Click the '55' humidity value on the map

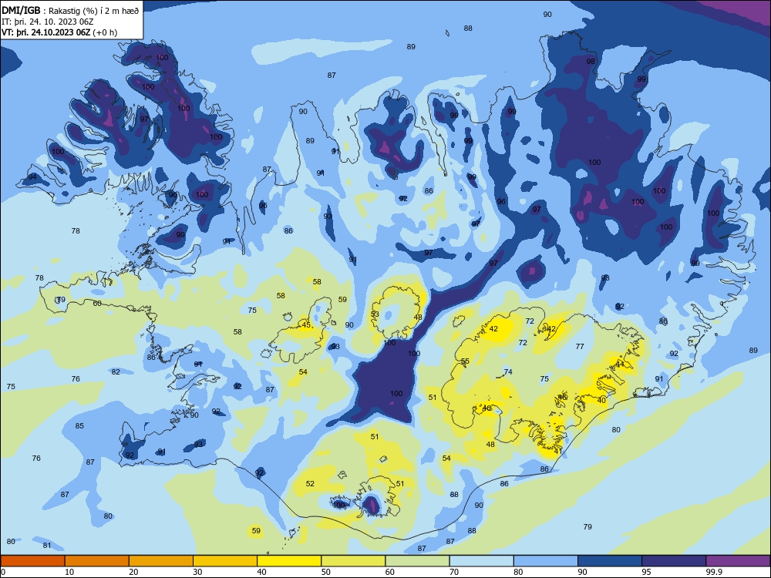click(x=465, y=361)
